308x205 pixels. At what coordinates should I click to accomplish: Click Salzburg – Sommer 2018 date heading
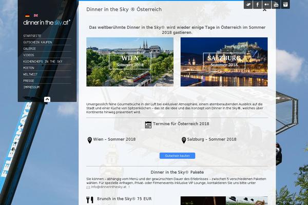click(211, 139)
